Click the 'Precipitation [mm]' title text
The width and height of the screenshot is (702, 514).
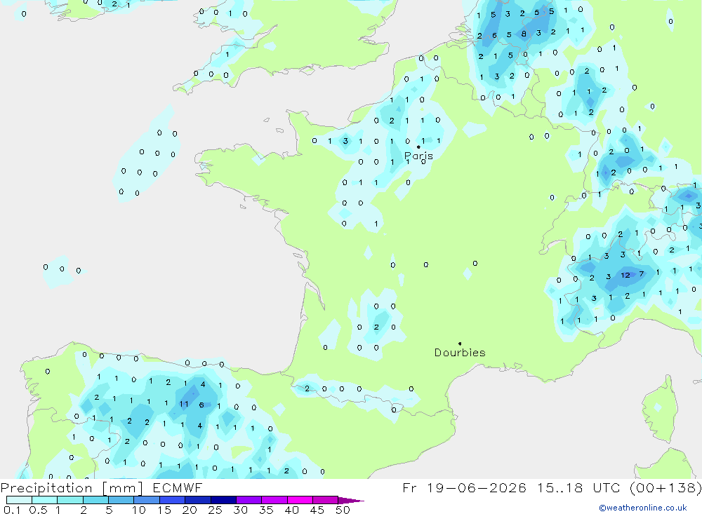pyautogui.click(x=72, y=488)
